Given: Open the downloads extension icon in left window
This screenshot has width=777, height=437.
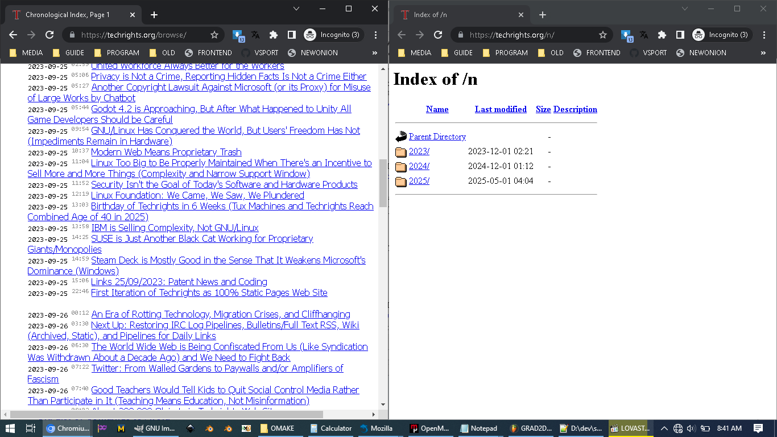Looking at the screenshot, I should pos(238,35).
